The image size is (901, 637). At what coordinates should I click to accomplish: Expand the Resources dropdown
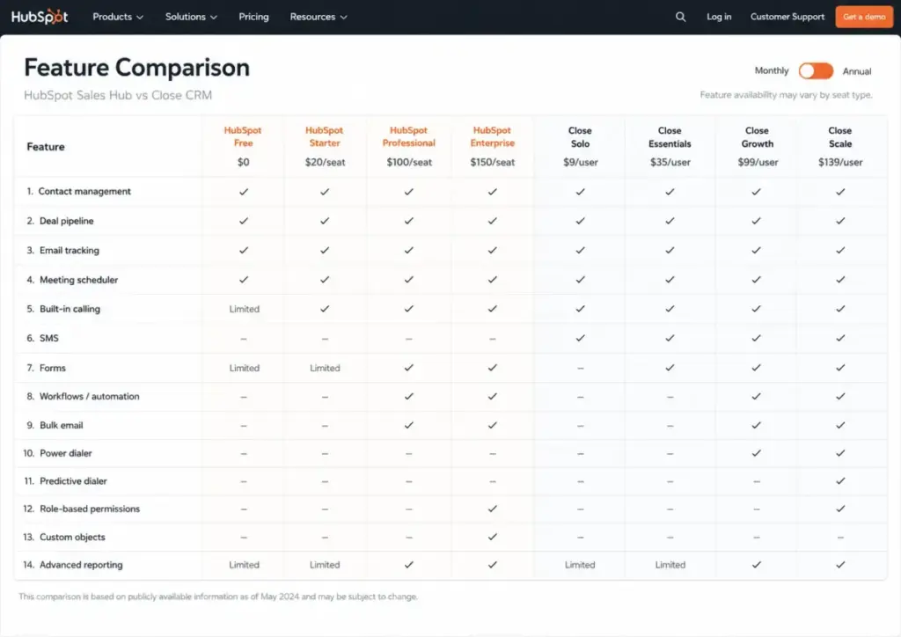tap(319, 17)
